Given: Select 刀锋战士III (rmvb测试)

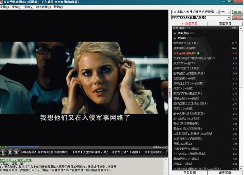Looking at the screenshot, I should click(x=205, y=83).
